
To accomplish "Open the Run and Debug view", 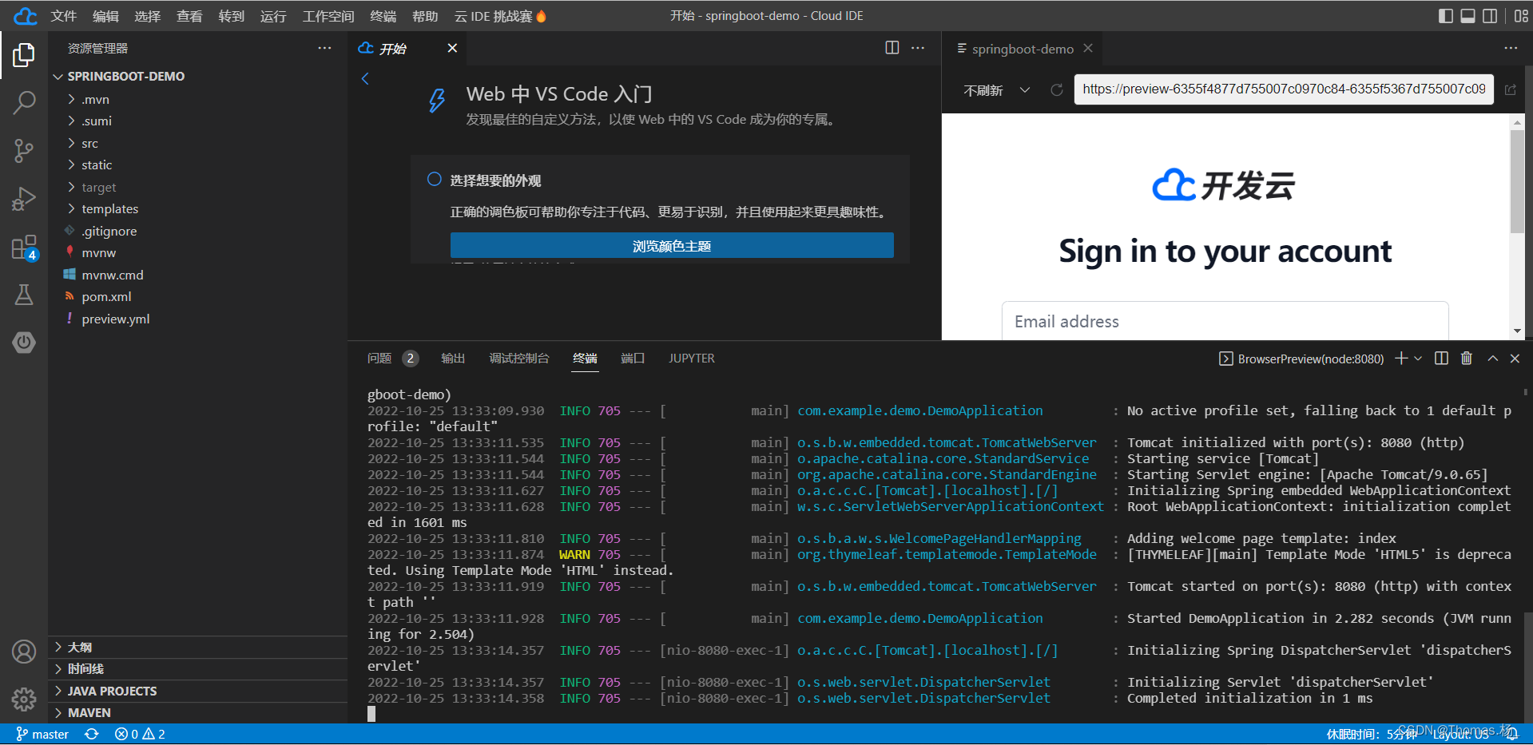I will click(24, 199).
